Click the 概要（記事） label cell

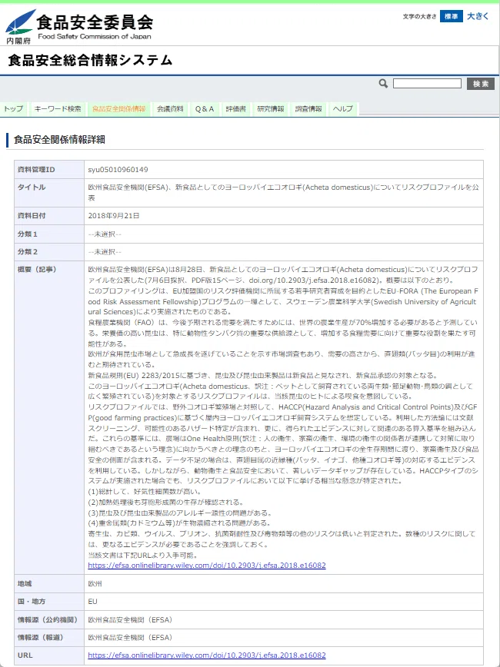click(49, 418)
